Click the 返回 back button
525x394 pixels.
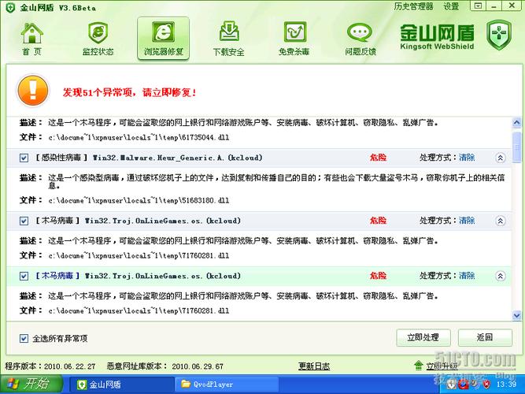tap(485, 338)
